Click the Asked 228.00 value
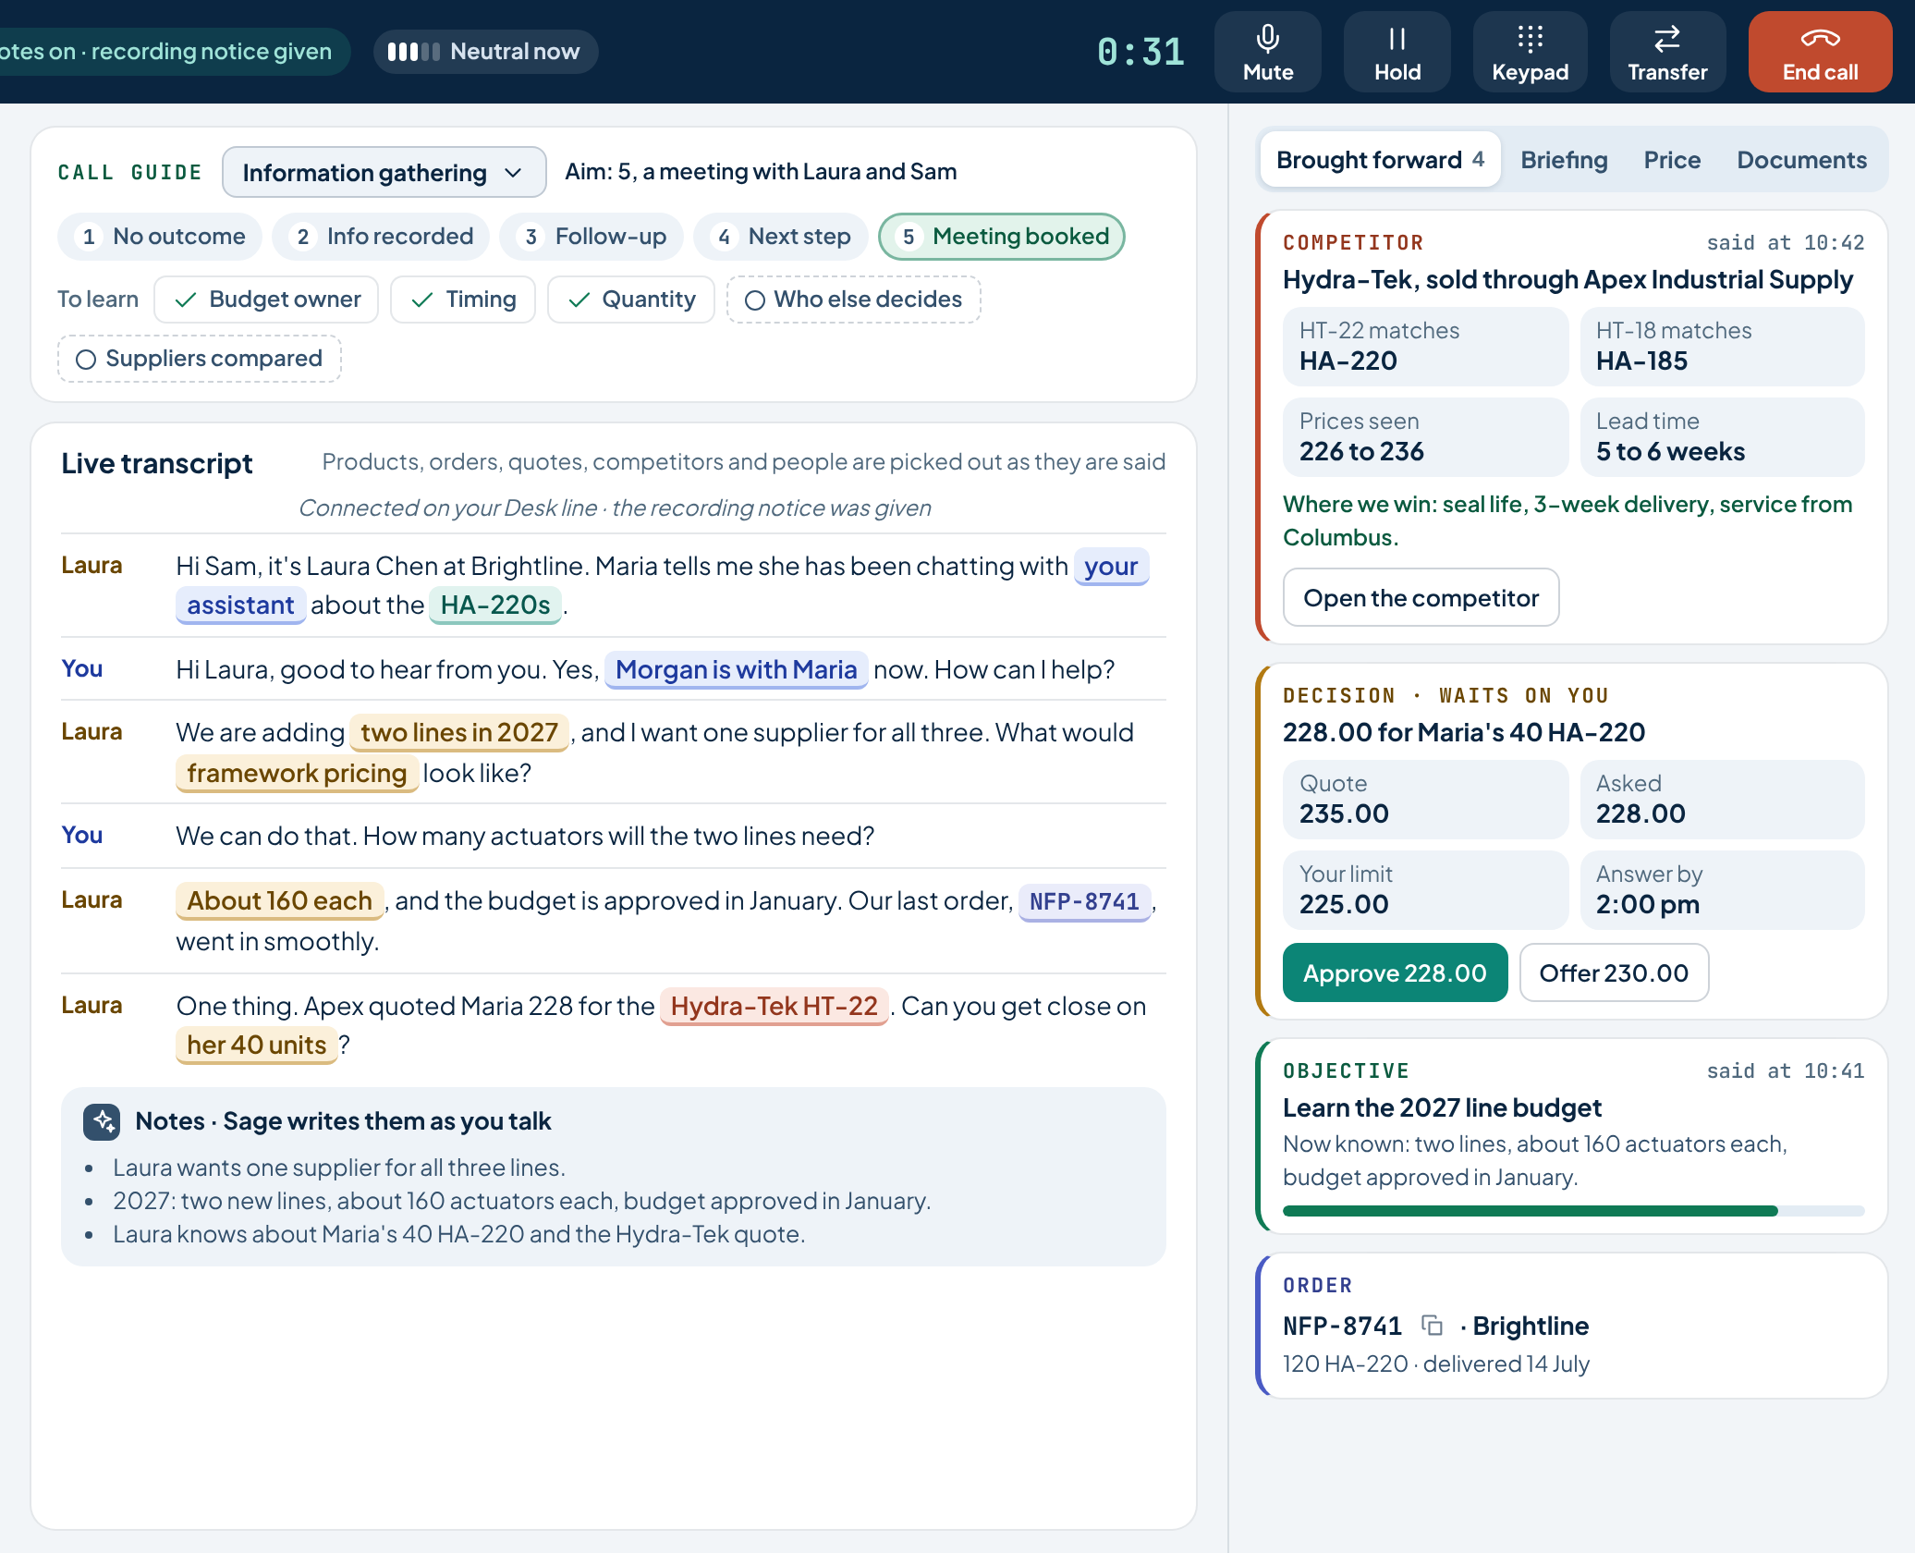1915x1553 pixels. pyautogui.click(x=1722, y=800)
